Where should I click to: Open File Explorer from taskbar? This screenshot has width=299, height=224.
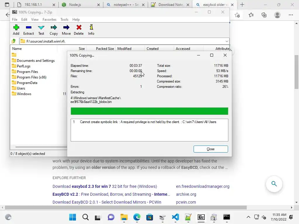coord(124,217)
